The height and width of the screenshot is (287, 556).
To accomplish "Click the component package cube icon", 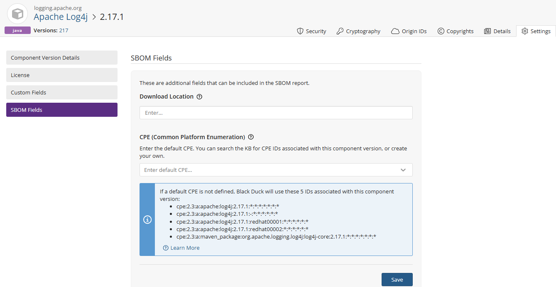I will tap(17, 14).
